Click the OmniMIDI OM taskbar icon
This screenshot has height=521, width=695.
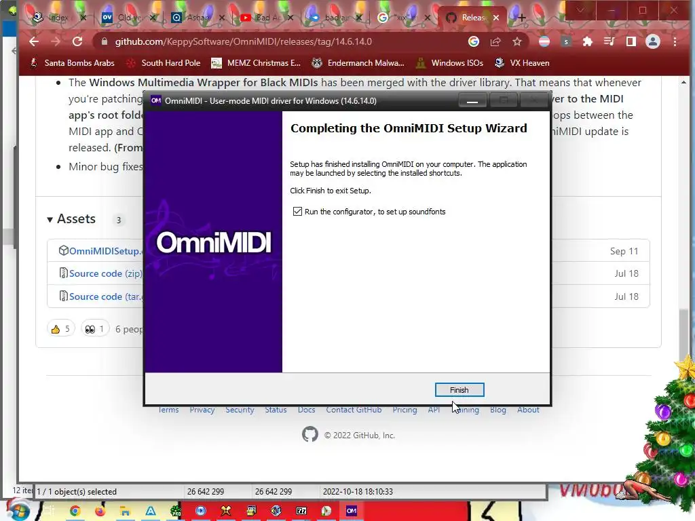pyautogui.click(x=352, y=511)
